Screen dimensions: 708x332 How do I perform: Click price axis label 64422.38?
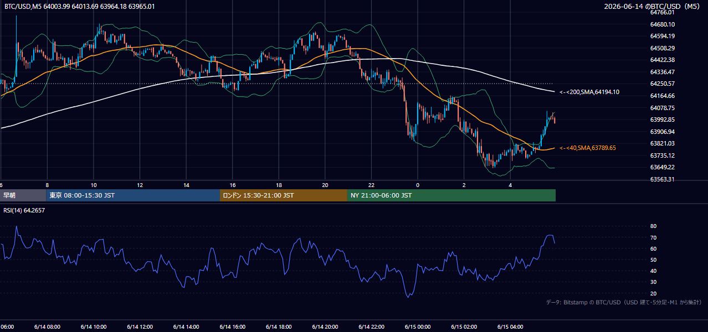click(x=662, y=60)
